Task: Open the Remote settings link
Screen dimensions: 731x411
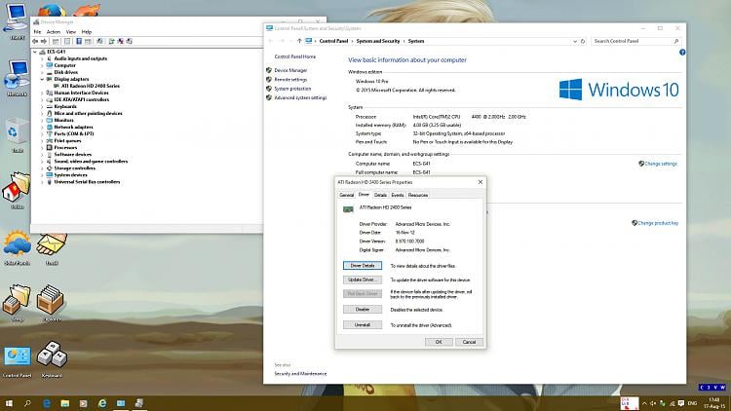Action: (x=290, y=80)
